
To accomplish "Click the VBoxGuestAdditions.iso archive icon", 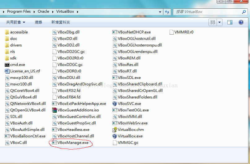I will [x=54, y=110].
